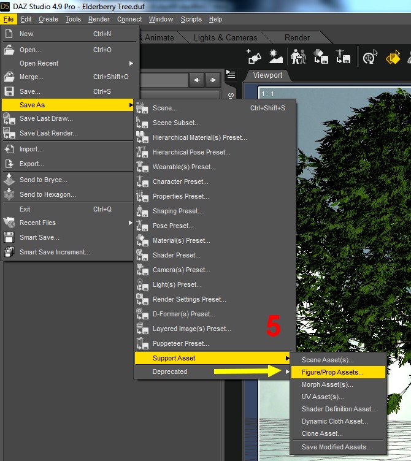Viewport: 411px width, 461px height.
Task: Select Wearable(s) Preset... entry
Action: [214, 167]
